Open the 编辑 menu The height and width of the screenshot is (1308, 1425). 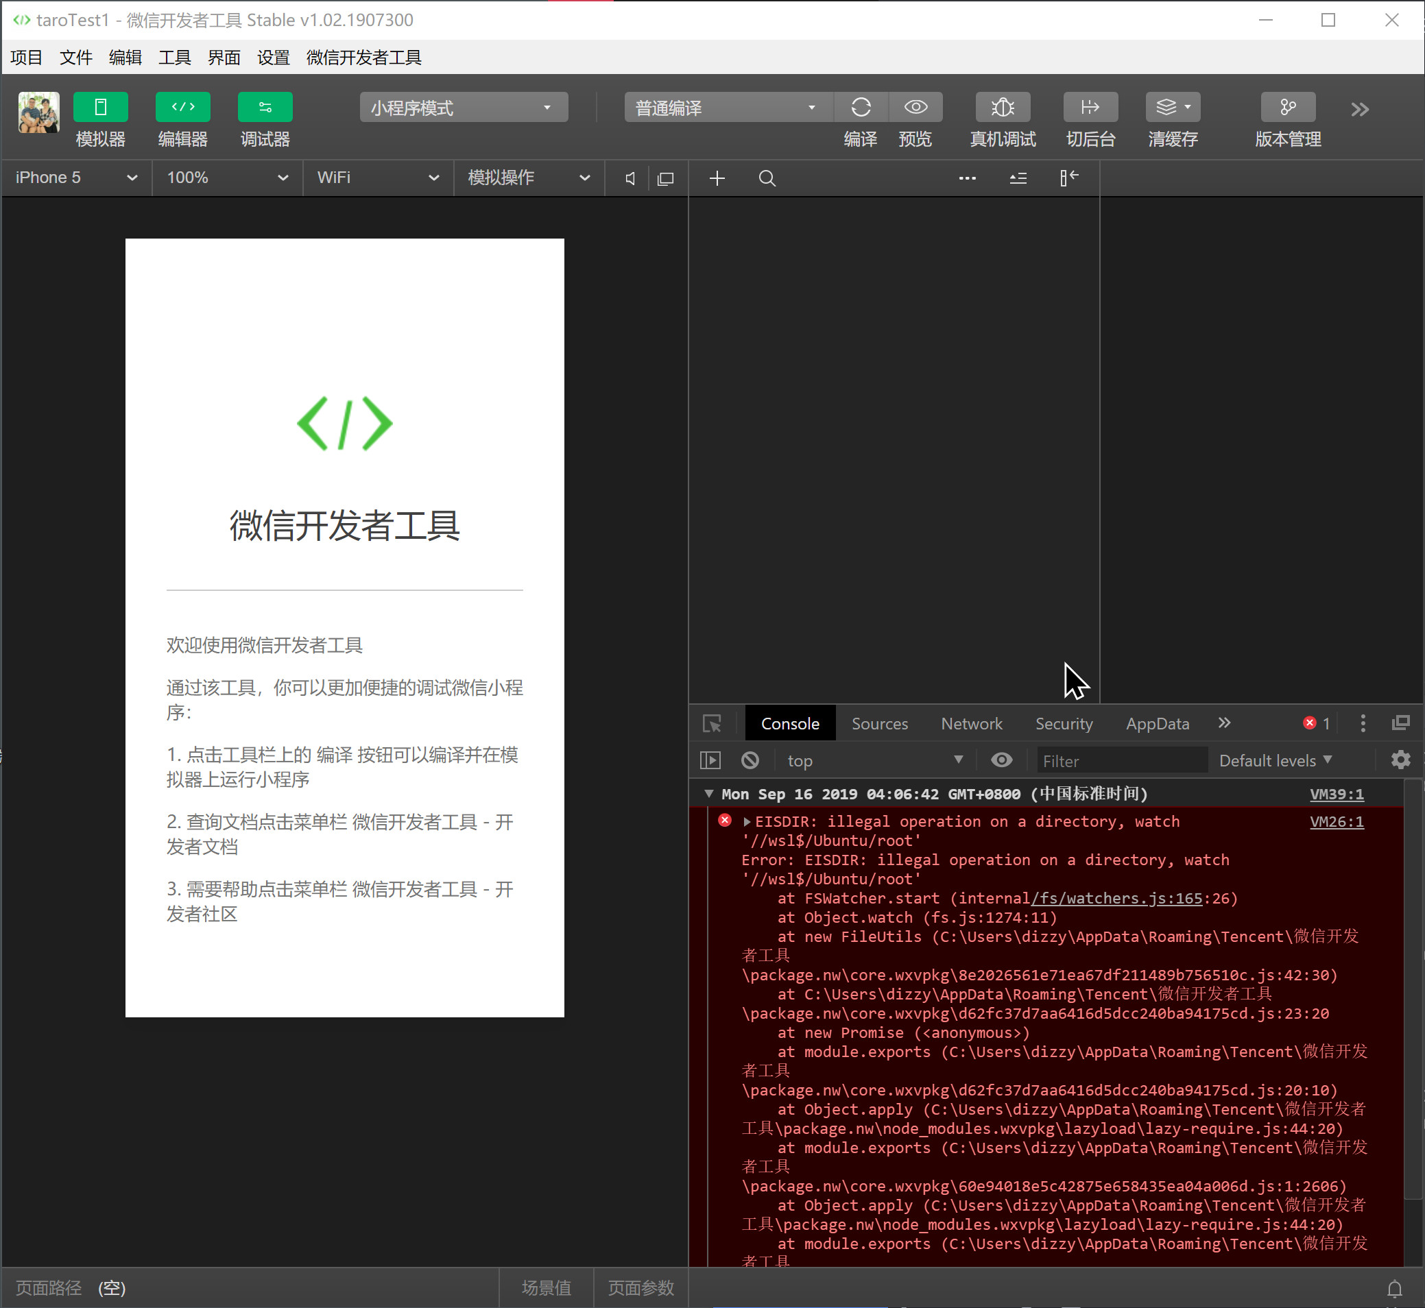coord(126,58)
